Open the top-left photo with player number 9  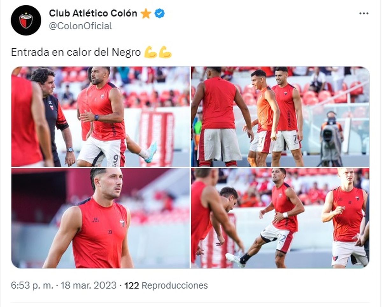(x=101, y=116)
